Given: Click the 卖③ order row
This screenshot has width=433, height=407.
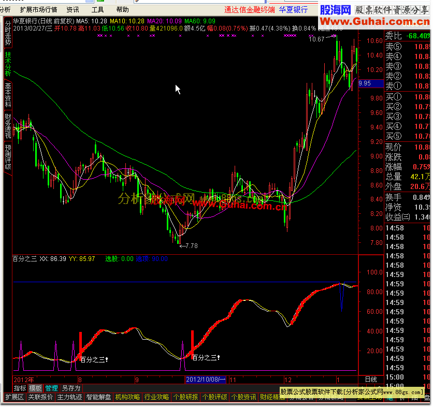Looking at the screenshot, I should (407, 66).
